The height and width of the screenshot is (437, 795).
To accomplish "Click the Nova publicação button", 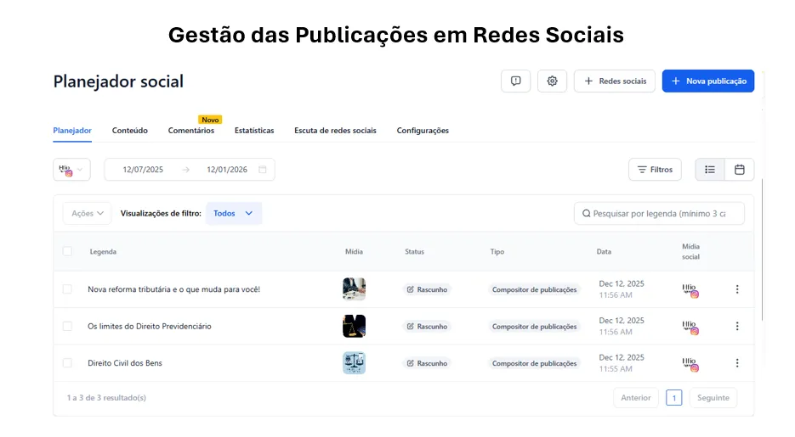I will [708, 81].
